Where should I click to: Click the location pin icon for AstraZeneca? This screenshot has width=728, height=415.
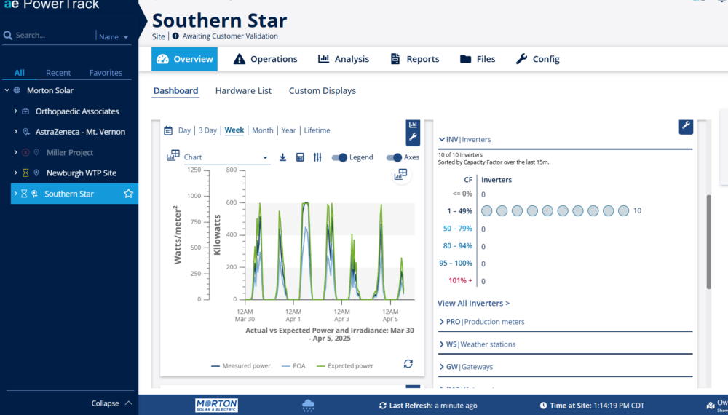pos(26,132)
